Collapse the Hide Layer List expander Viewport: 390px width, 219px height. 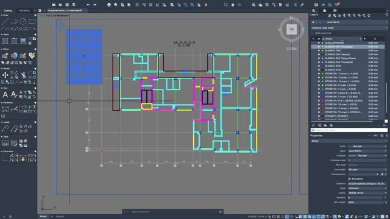point(313,33)
